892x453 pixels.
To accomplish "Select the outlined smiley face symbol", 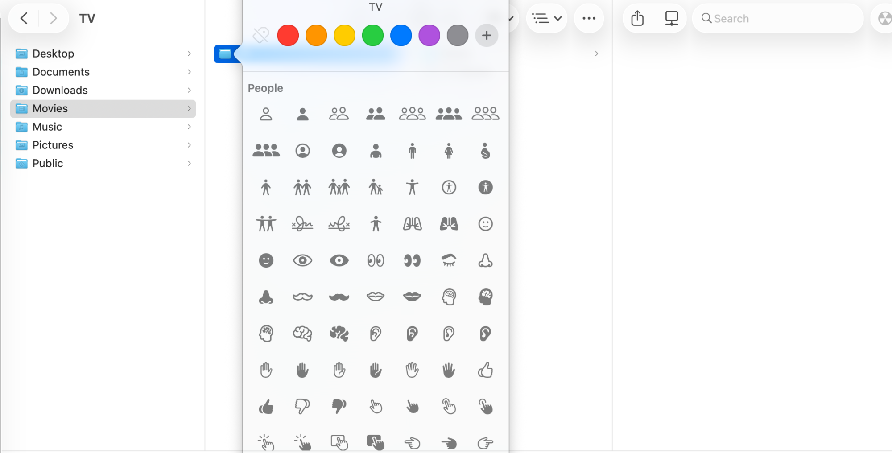I will (x=485, y=224).
